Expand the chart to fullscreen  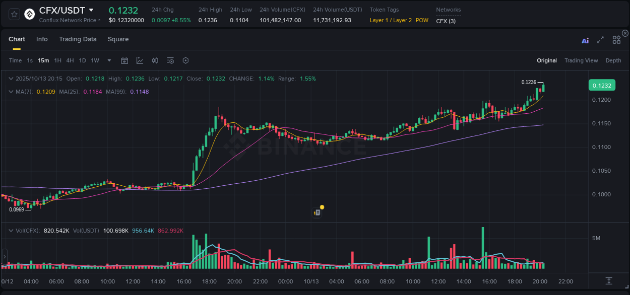click(x=600, y=40)
